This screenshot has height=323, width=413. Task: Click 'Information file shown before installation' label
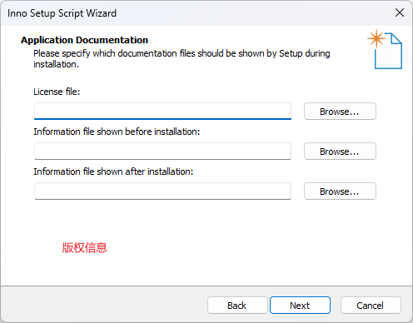point(117,132)
